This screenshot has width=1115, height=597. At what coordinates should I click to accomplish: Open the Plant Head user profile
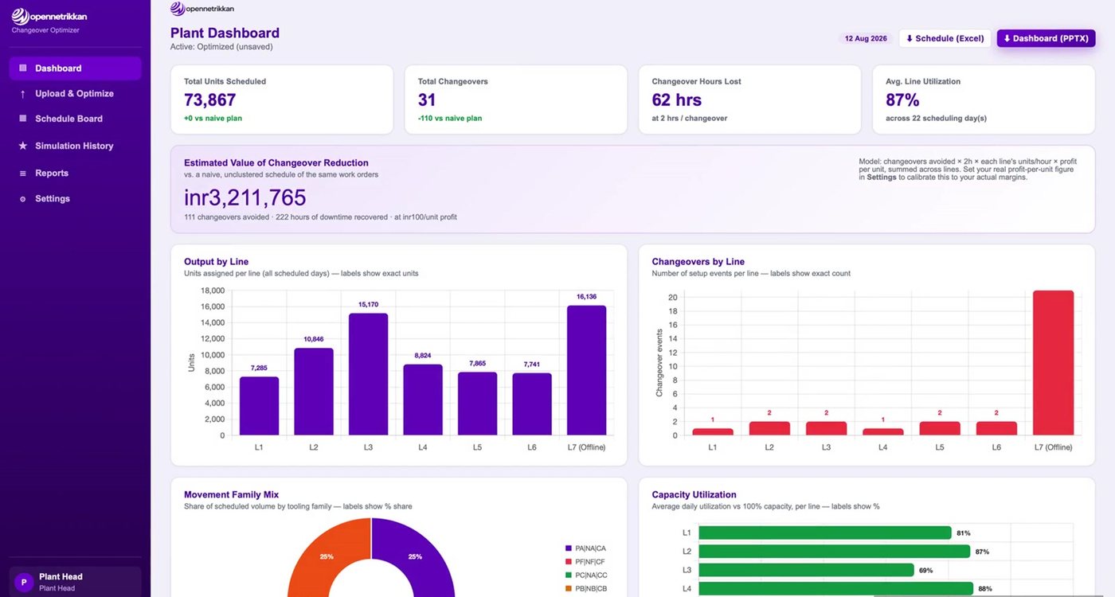tap(75, 582)
